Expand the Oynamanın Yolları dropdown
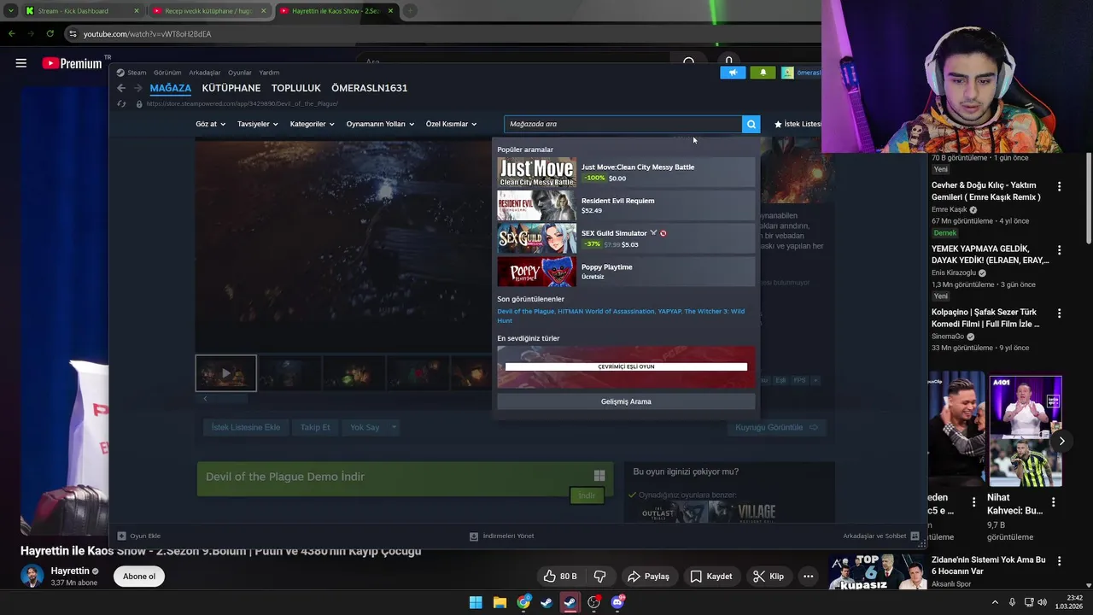The height and width of the screenshot is (615, 1093). (380, 124)
